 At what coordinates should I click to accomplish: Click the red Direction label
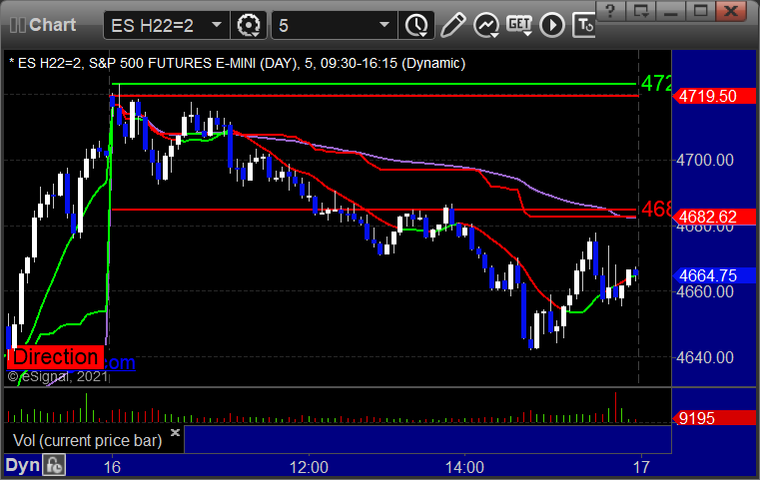click(55, 357)
